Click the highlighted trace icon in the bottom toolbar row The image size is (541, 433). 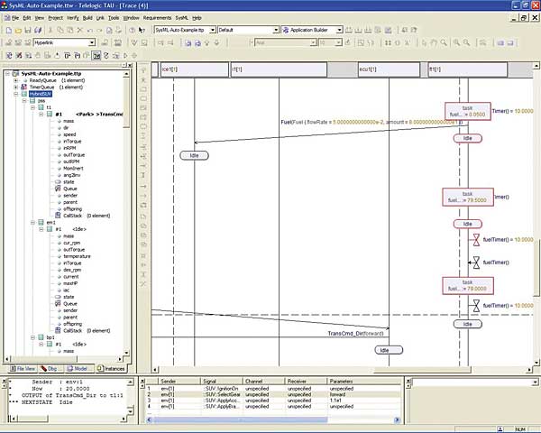coord(96,55)
